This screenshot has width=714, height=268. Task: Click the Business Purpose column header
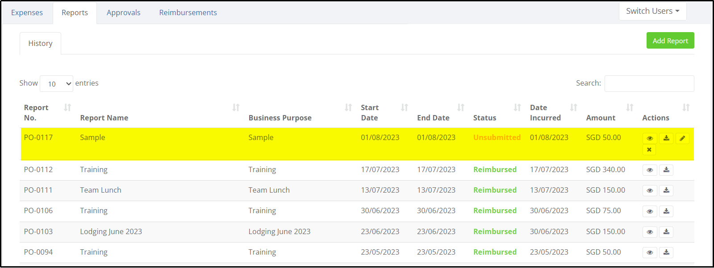(x=280, y=118)
